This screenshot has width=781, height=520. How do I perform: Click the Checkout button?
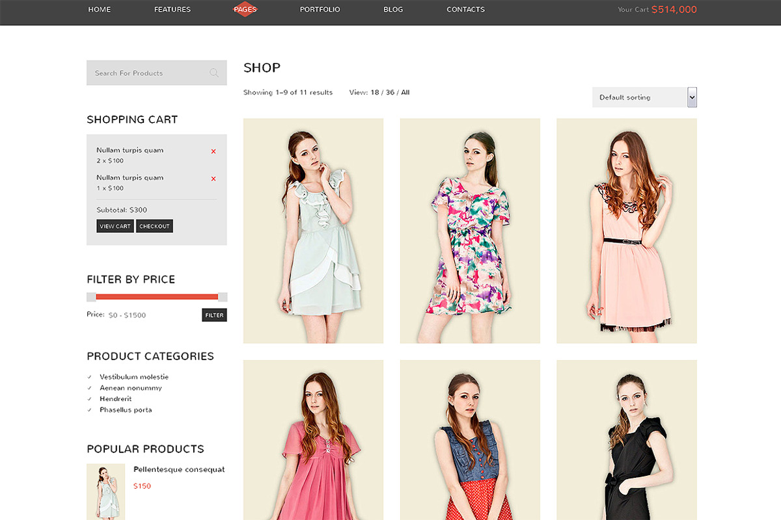coord(154,226)
